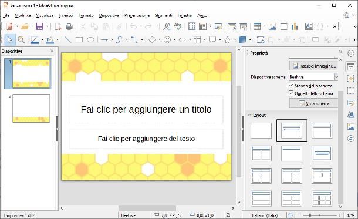Click Fai clic per aggiungere un titolo
358x219 pixels.
(146, 109)
